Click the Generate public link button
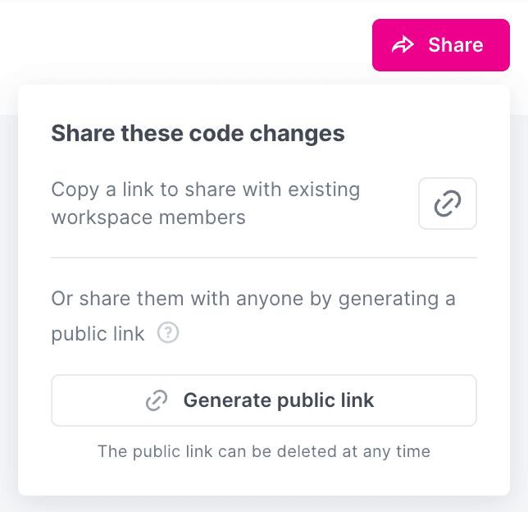This screenshot has width=528, height=512. tap(263, 400)
